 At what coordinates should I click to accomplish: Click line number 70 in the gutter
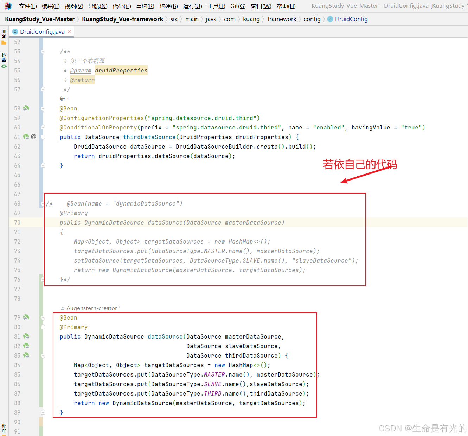coord(17,222)
